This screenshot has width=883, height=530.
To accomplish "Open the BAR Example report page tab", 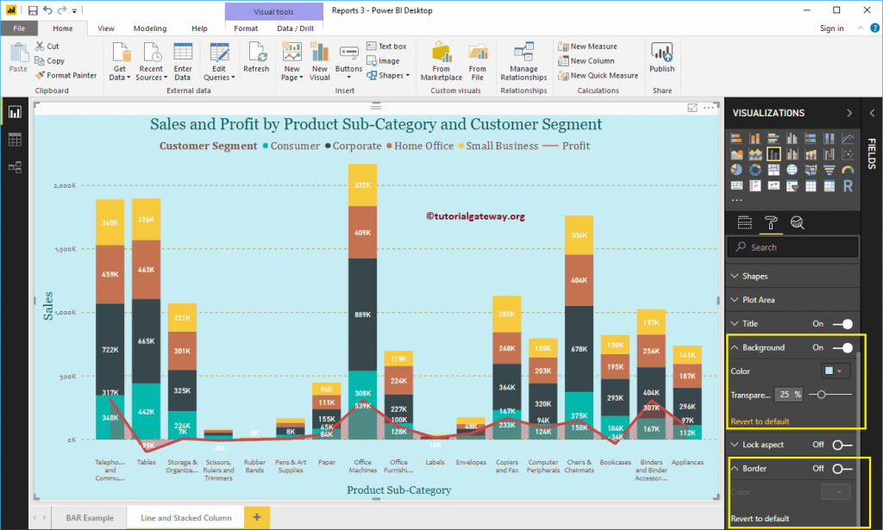I will point(90,518).
